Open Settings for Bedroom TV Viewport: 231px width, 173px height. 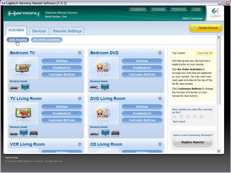[62, 61]
